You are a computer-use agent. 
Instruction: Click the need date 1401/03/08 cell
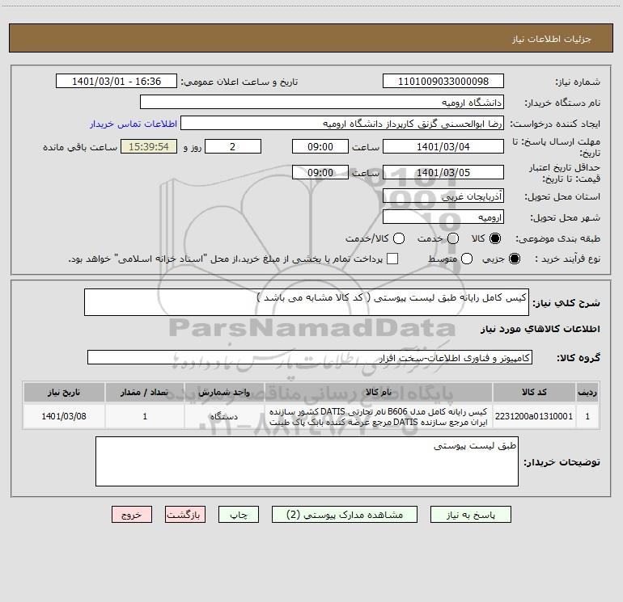click(x=64, y=416)
